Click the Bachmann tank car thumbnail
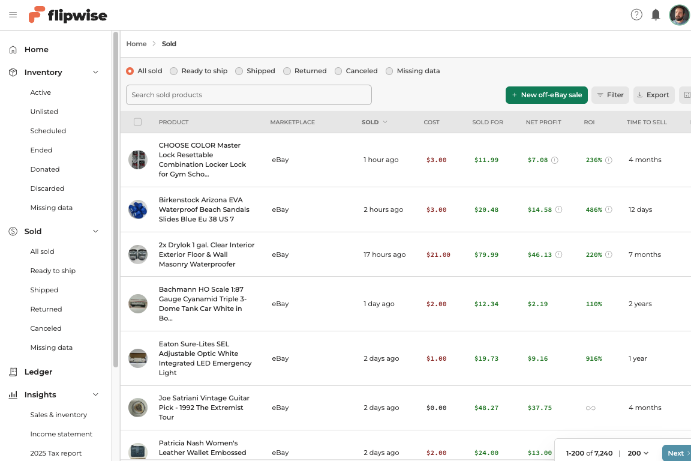 [138, 304]
